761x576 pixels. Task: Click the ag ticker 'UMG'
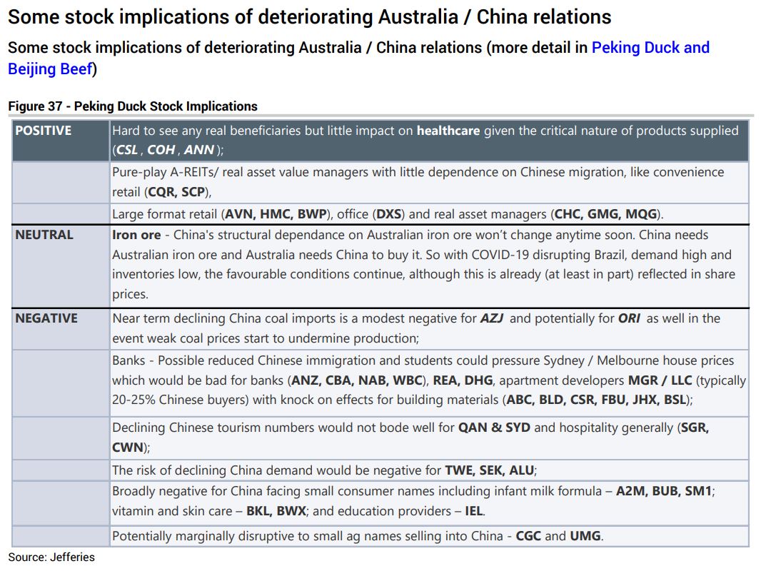pyautogui.click(x=585, y=536)
